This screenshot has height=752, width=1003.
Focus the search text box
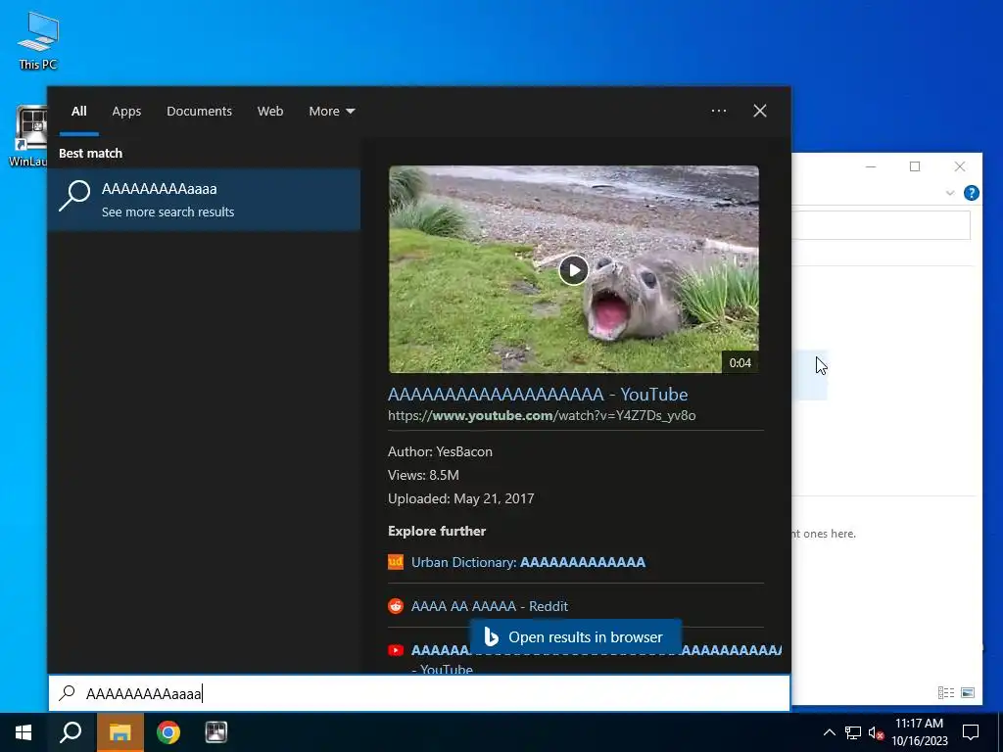(419, 693)
